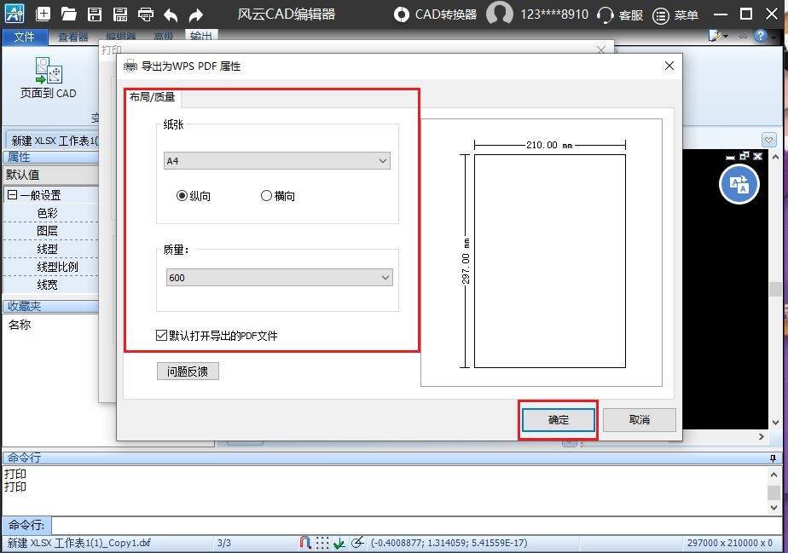The image size is (788, 553).
Task: Select the 线型 property row
Action: [50, 249]
